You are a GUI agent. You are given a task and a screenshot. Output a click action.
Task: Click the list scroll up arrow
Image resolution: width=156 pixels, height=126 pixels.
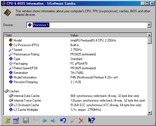pyautogui.click(x=149, y=35)
